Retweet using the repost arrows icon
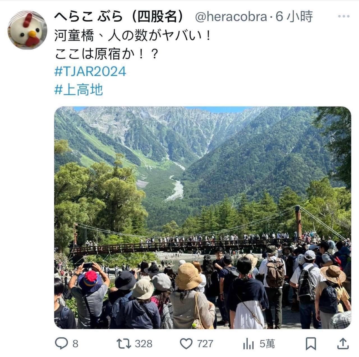The height and width of the screenshot is (357, 359). [124, 343]
